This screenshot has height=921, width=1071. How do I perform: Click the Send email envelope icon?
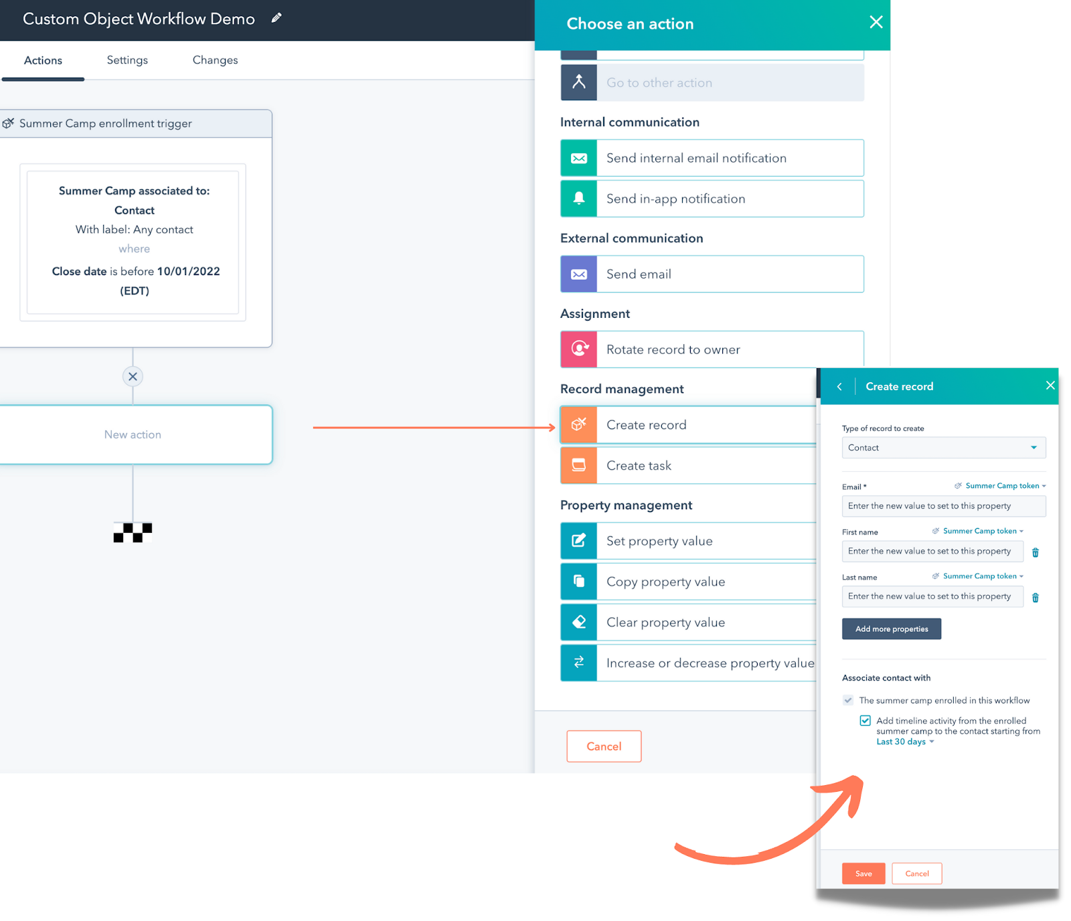[x=578, y=274]
